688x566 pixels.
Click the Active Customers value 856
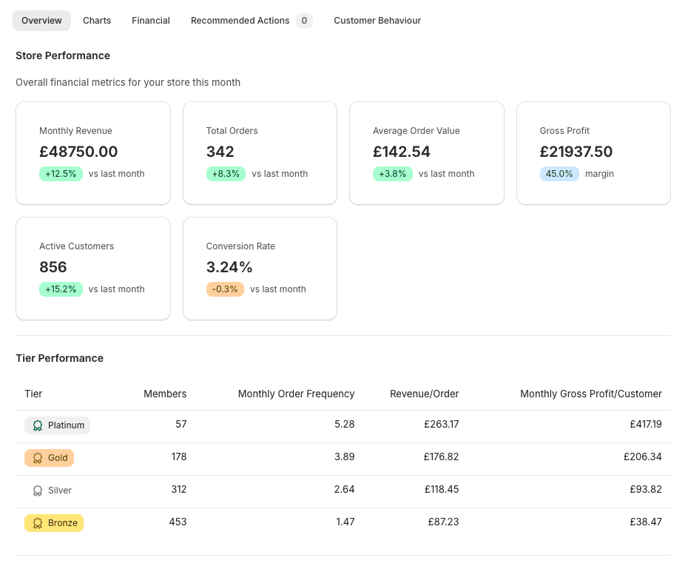53,267
